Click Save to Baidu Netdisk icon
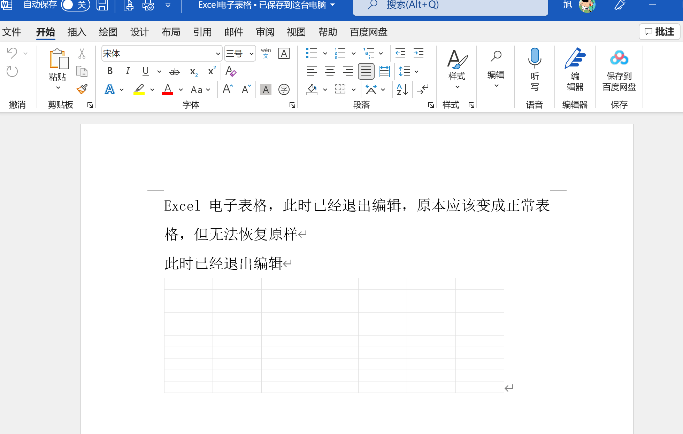Image resolution: width=683 pixels, height=434 pixels. coord(619,58)
